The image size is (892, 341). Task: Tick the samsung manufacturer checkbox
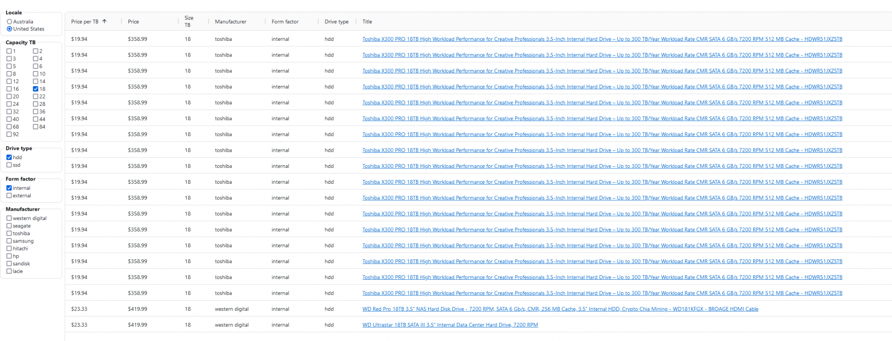point(9,241)
